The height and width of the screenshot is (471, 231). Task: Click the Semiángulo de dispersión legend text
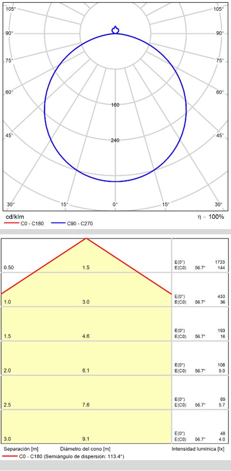84,457
